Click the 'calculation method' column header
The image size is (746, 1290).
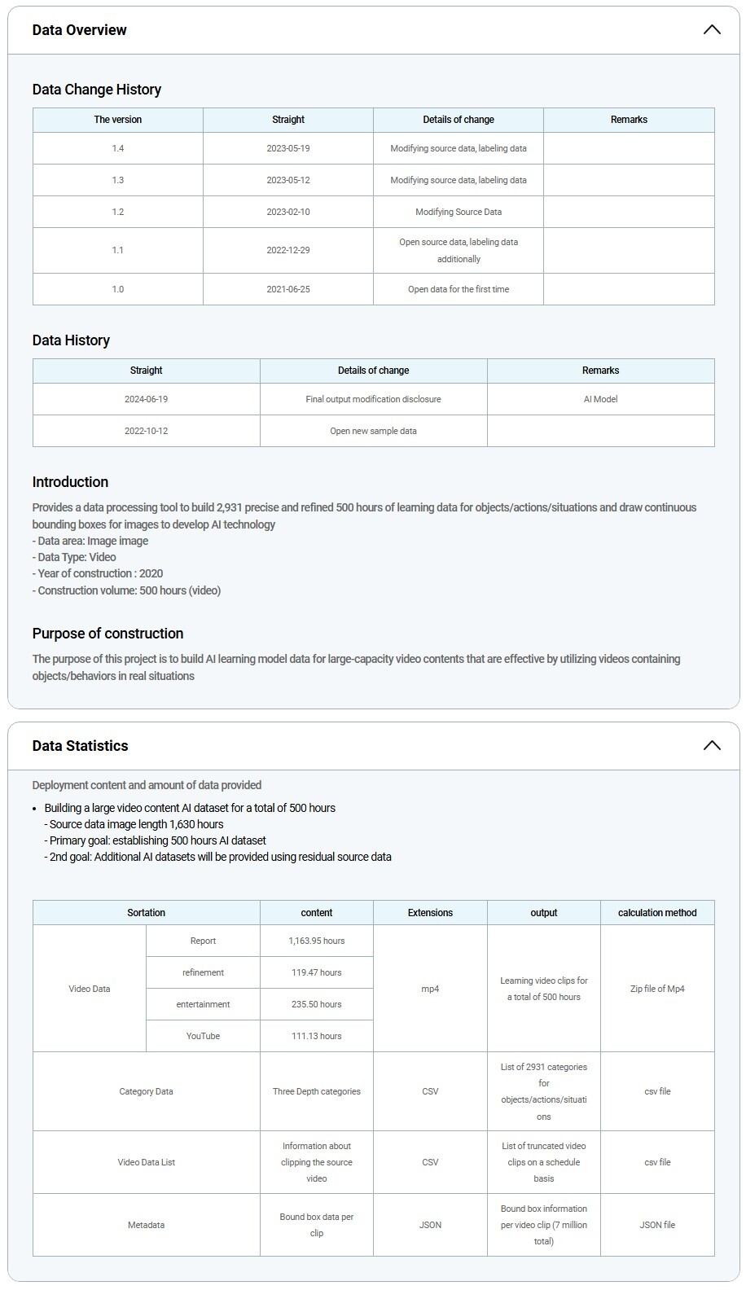click(656, 913)
